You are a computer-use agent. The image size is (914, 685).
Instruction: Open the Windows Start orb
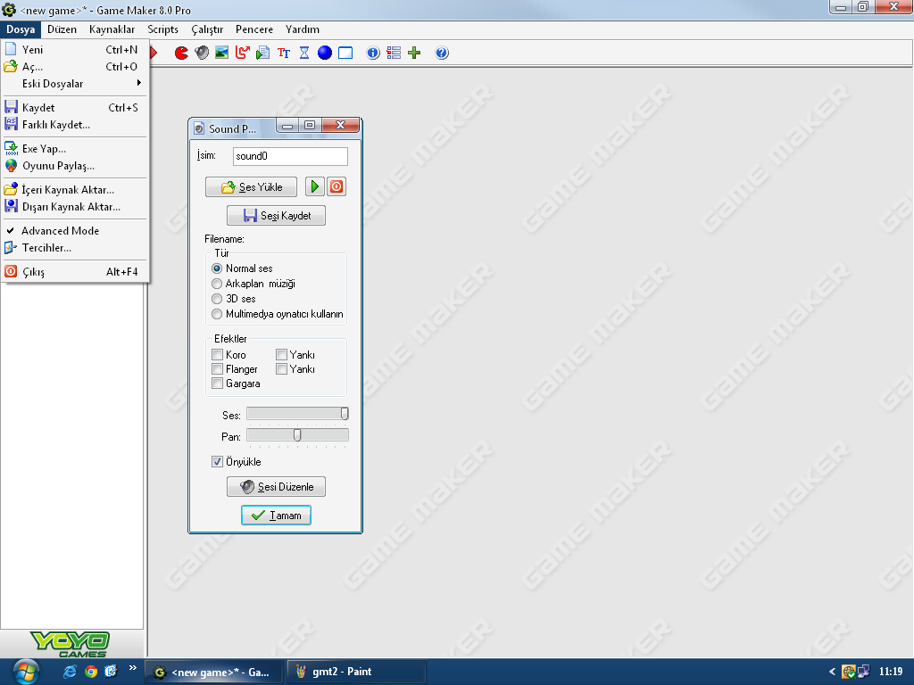coord(26,672)
